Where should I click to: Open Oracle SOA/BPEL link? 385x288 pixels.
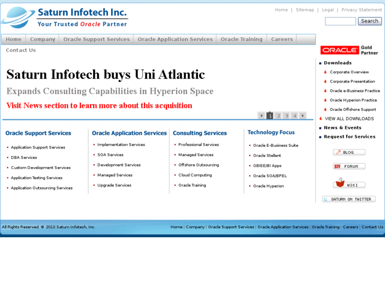270,176
